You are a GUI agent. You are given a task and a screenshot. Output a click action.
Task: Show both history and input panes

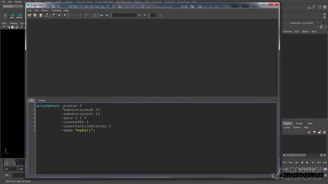83,15
